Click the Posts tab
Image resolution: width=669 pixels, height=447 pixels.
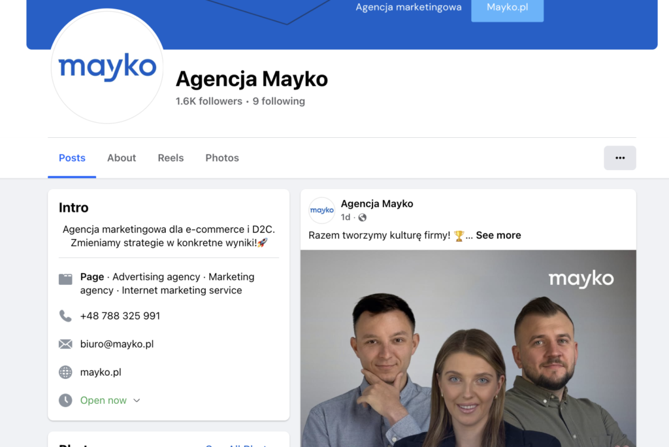(x=72, y=157)
